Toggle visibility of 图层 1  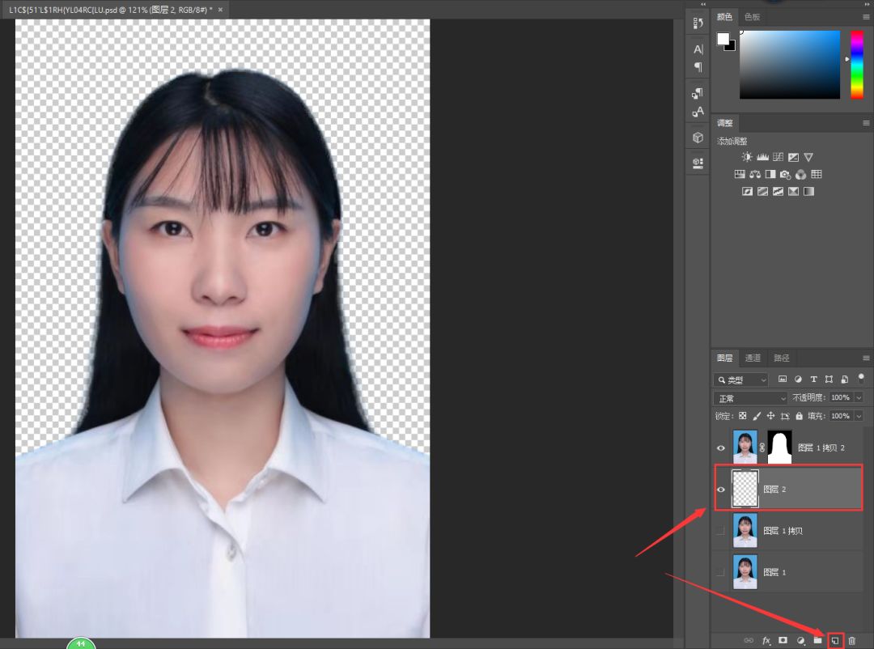click(x=721, y=572)
